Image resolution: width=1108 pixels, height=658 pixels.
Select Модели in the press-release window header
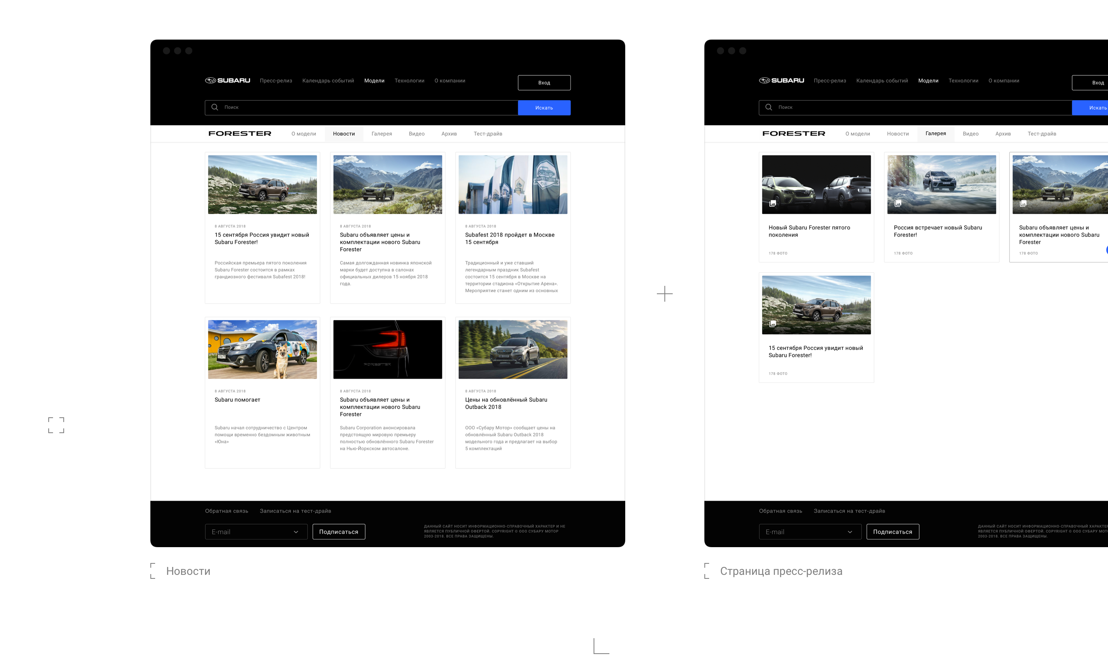pos(928,81)
